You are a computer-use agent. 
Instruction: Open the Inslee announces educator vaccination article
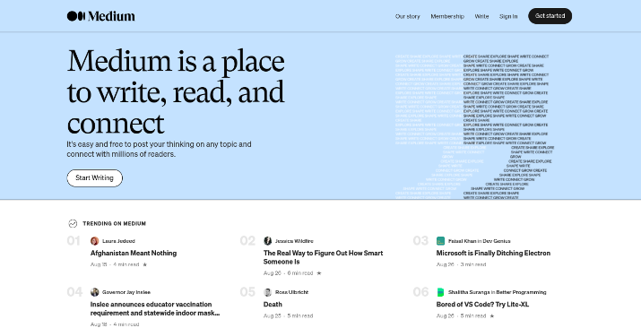[x=155, y=309]
